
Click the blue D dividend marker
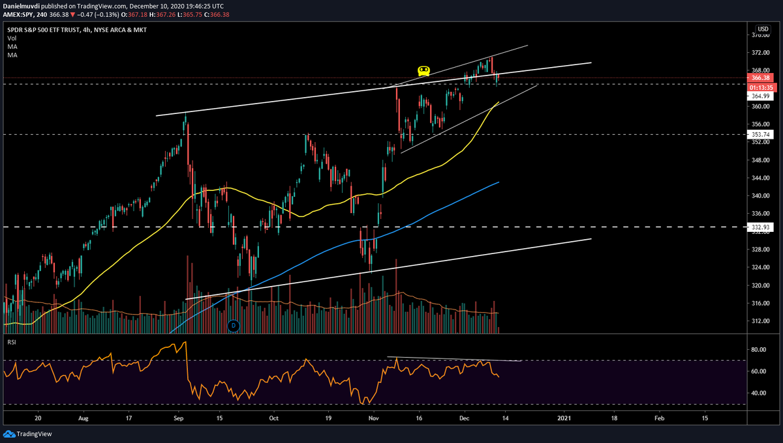pos(234,325)
